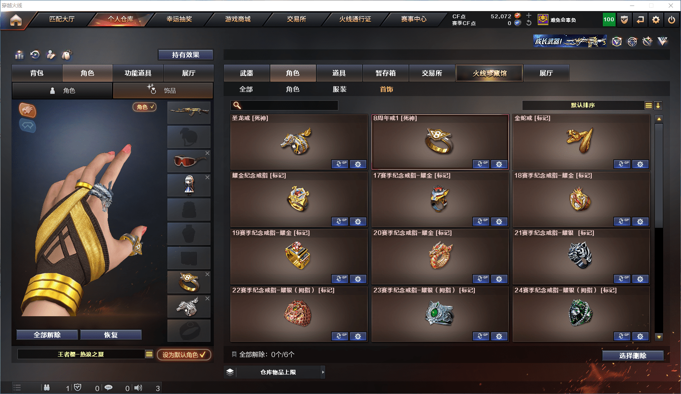Open the settings gear in top bar
Viewport: 681px width, 394px height.
[656, 20]
